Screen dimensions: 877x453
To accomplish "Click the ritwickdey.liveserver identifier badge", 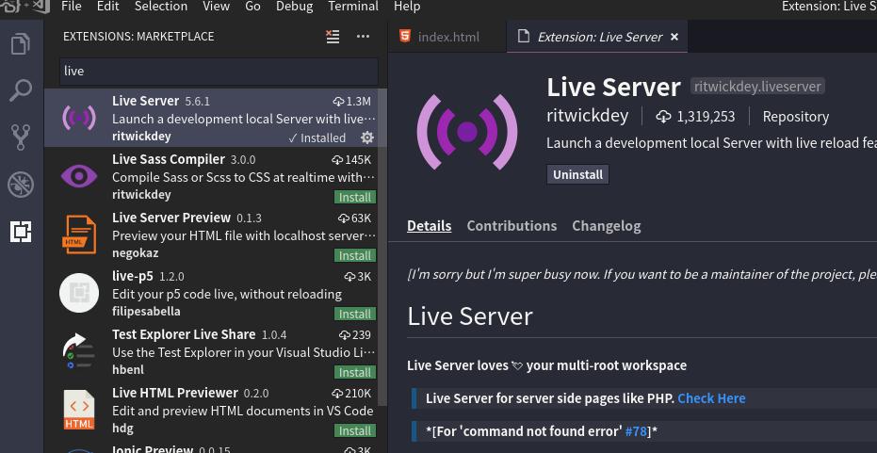I will pyautogui.click(x=757, y=87).
